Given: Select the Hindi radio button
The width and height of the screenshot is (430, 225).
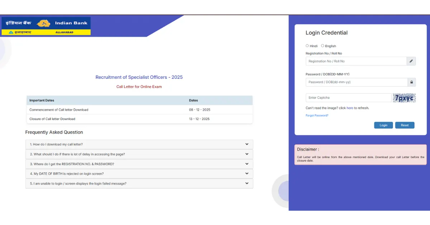Looking at the screenshot, I should [307, 46].
